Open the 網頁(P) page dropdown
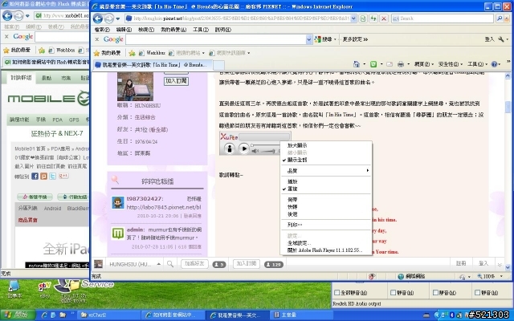Viewport: 514px width, 321px height. pyautogui.click(x=424, y=64)
